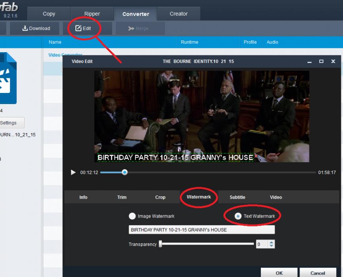Click the Transparency value field
The width and height of the screenshot is (343, 277).
(262, 244)
